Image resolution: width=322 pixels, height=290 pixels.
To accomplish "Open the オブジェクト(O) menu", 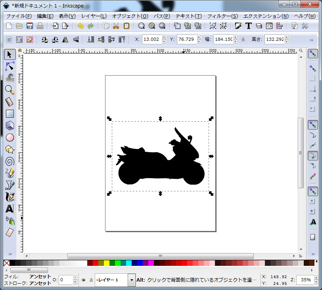I will 130,16.
